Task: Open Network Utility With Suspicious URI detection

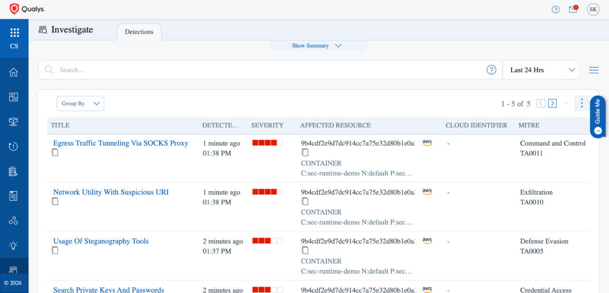Action: click(x=110, y=192)
